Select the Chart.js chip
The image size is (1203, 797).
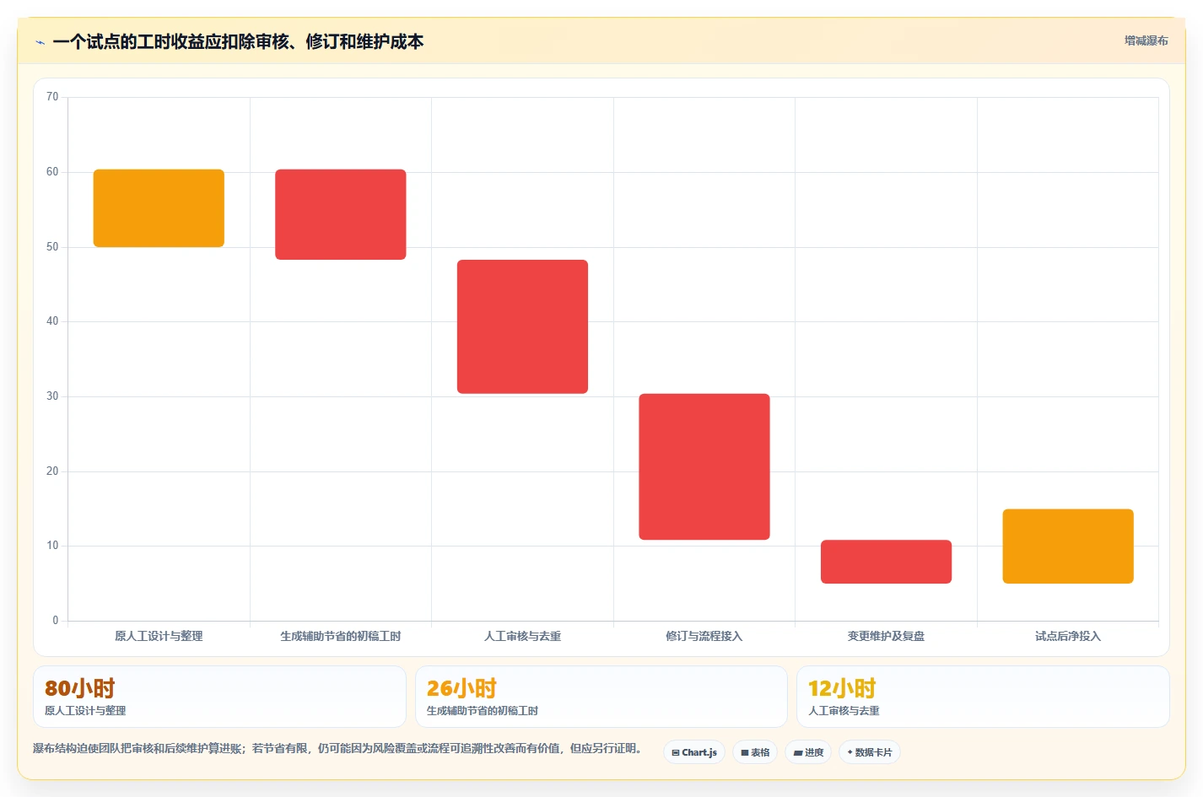pos(694,752)
